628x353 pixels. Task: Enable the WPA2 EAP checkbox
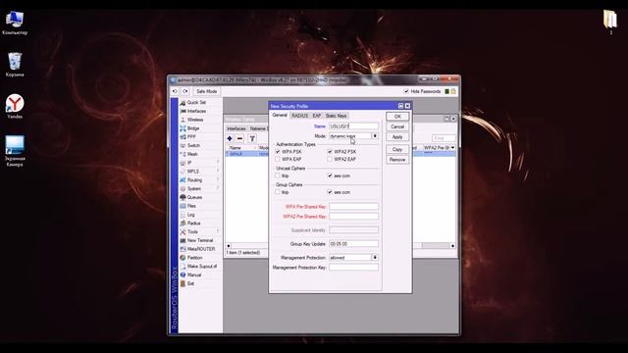pyautogui.click(x=330, y=159)
